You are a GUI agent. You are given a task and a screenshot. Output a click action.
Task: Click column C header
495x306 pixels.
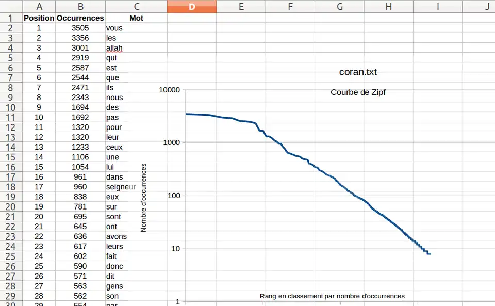[136, 6]
